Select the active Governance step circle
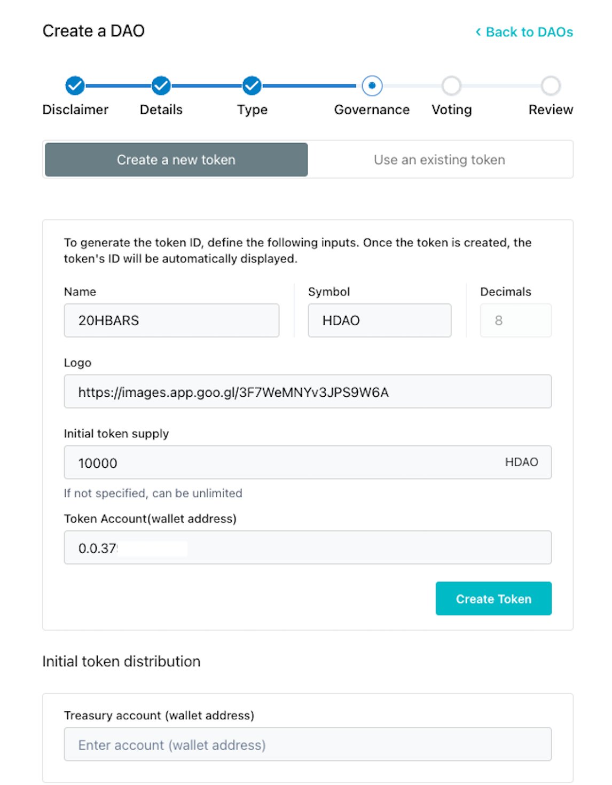Image resolution: width=612 pixels, height=785 pixels. (x=372, y=85)
